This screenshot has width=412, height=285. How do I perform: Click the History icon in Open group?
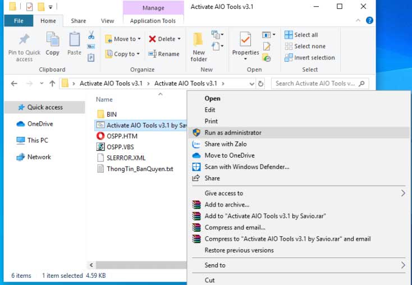(x=267, y=58)
